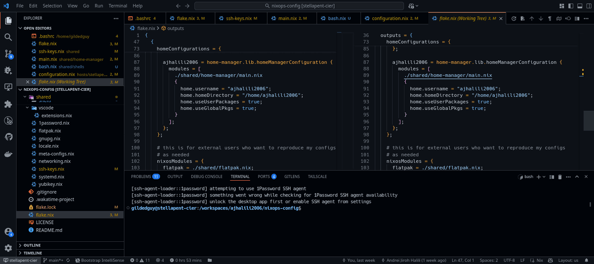Open the new terminal launch profile dropdown
Viewport: 594px width, 264px height.
pyautogui.click(x=544, y=177)
